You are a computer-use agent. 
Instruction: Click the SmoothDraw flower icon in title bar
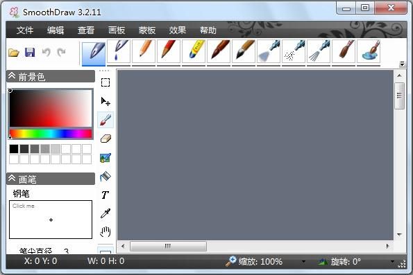pos(14,12)
